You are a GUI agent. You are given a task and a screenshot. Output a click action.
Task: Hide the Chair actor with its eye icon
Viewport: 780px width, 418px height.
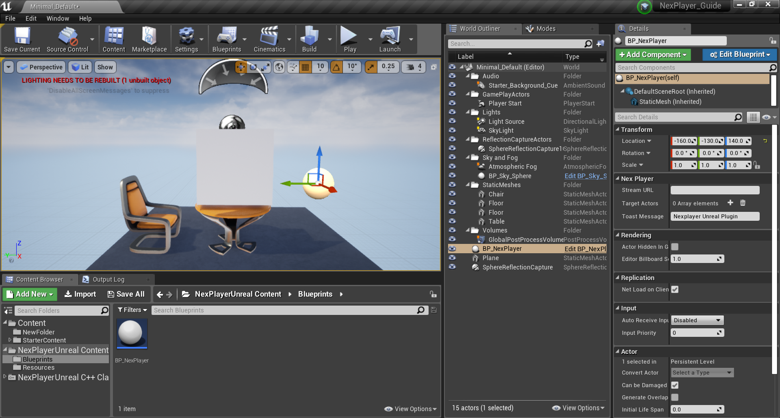tap(452, 194)
